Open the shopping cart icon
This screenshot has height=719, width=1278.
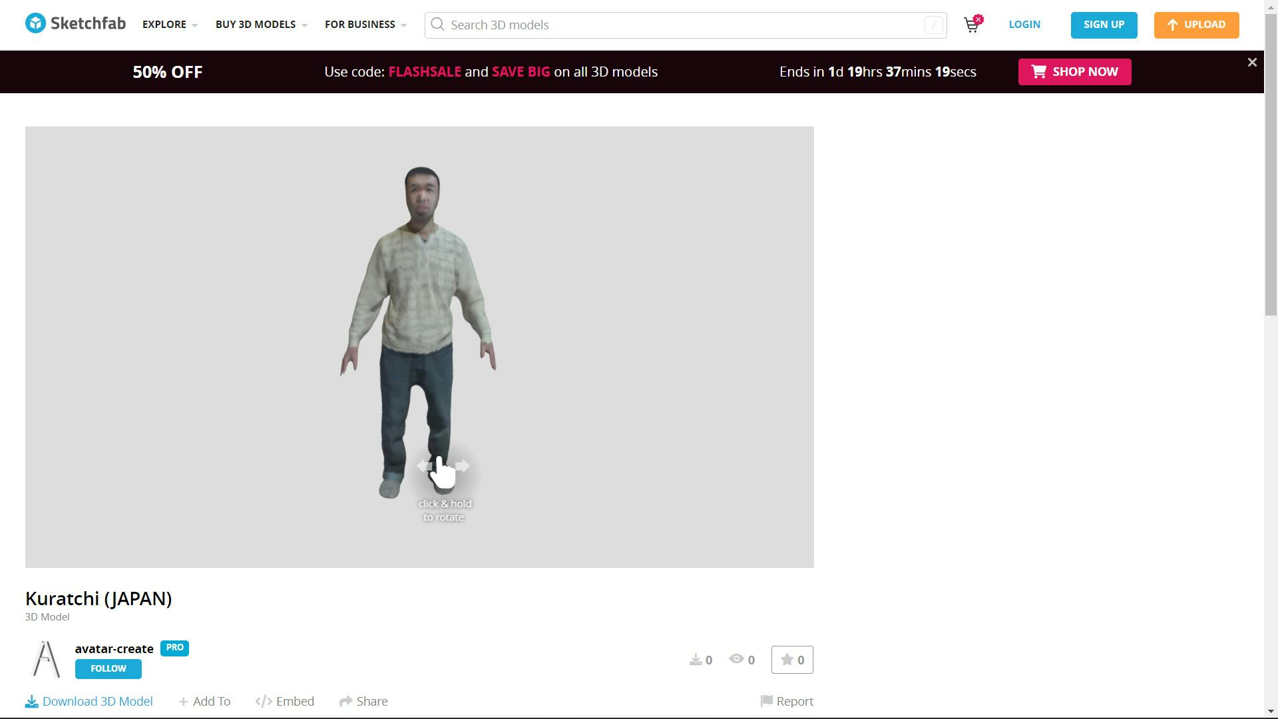click(972, 25)
